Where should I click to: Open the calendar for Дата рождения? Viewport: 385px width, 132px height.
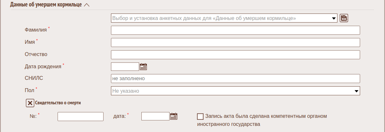(143, 67)
